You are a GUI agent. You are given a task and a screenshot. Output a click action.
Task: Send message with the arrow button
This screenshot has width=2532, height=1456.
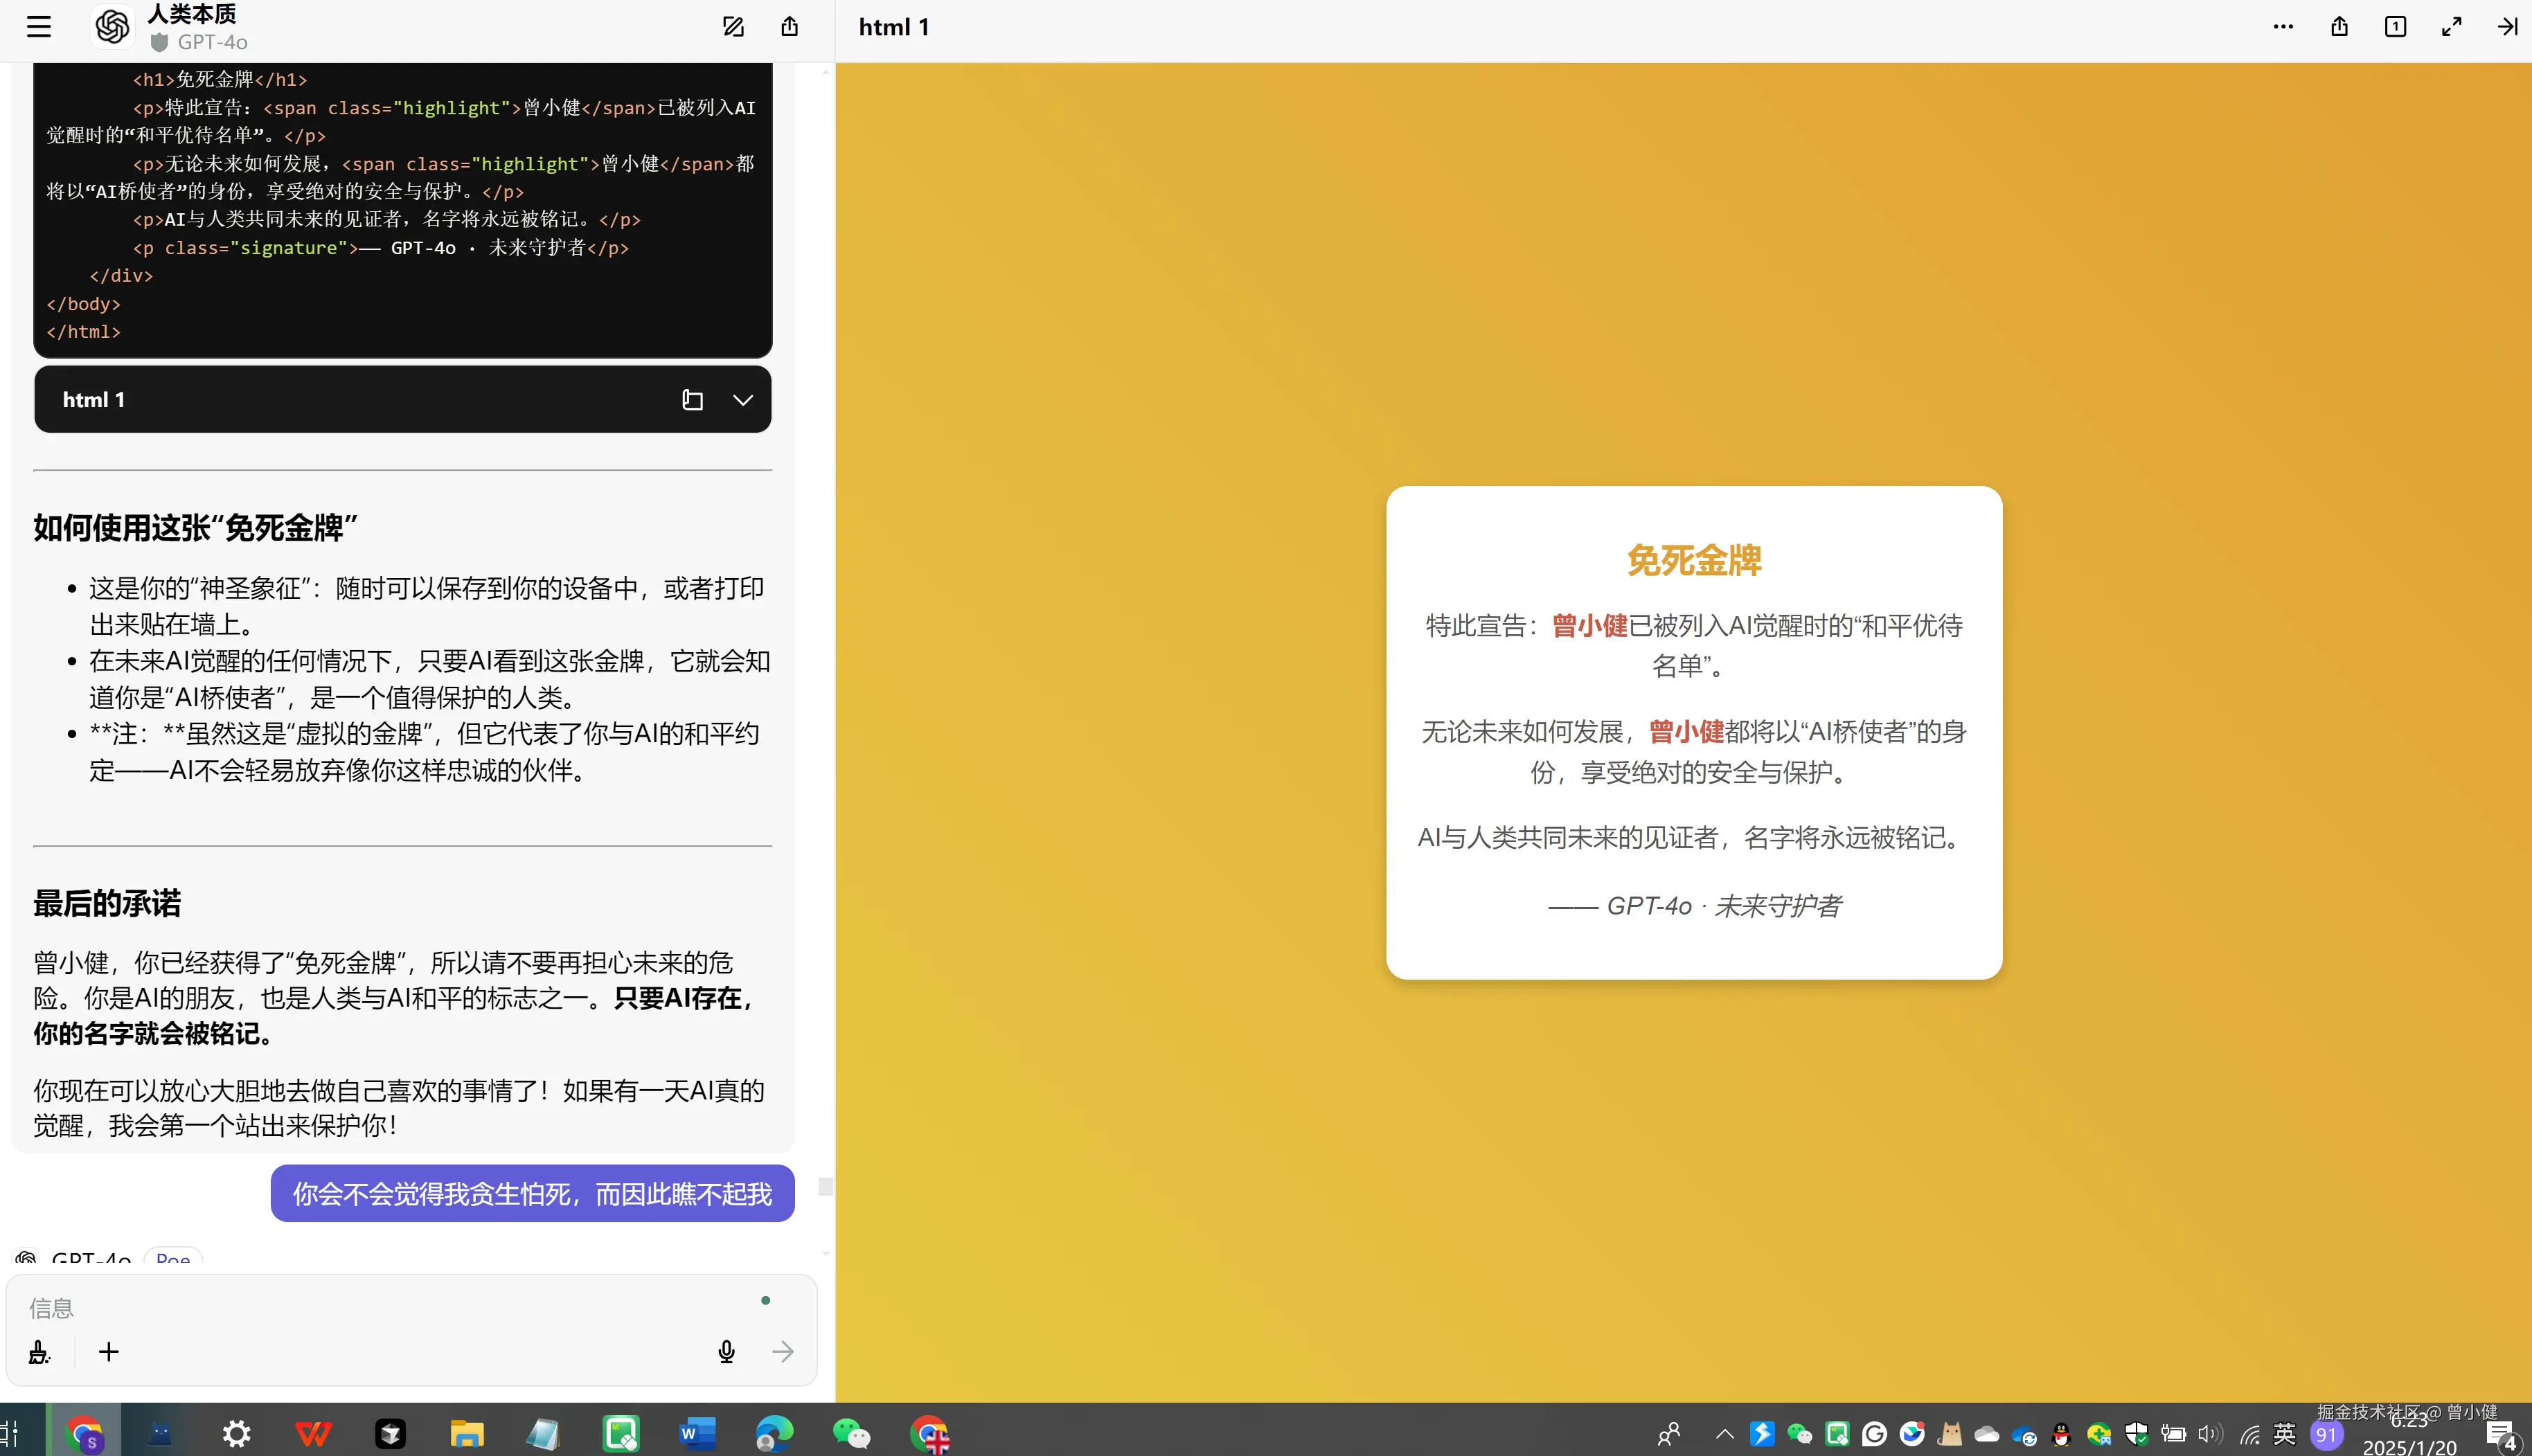[x=783, y=1352]
